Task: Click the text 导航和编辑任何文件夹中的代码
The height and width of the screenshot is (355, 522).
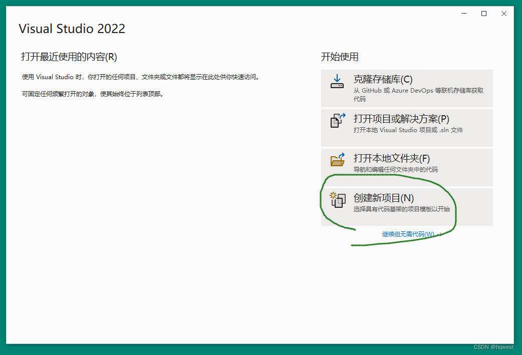Action: pos(395,170)
